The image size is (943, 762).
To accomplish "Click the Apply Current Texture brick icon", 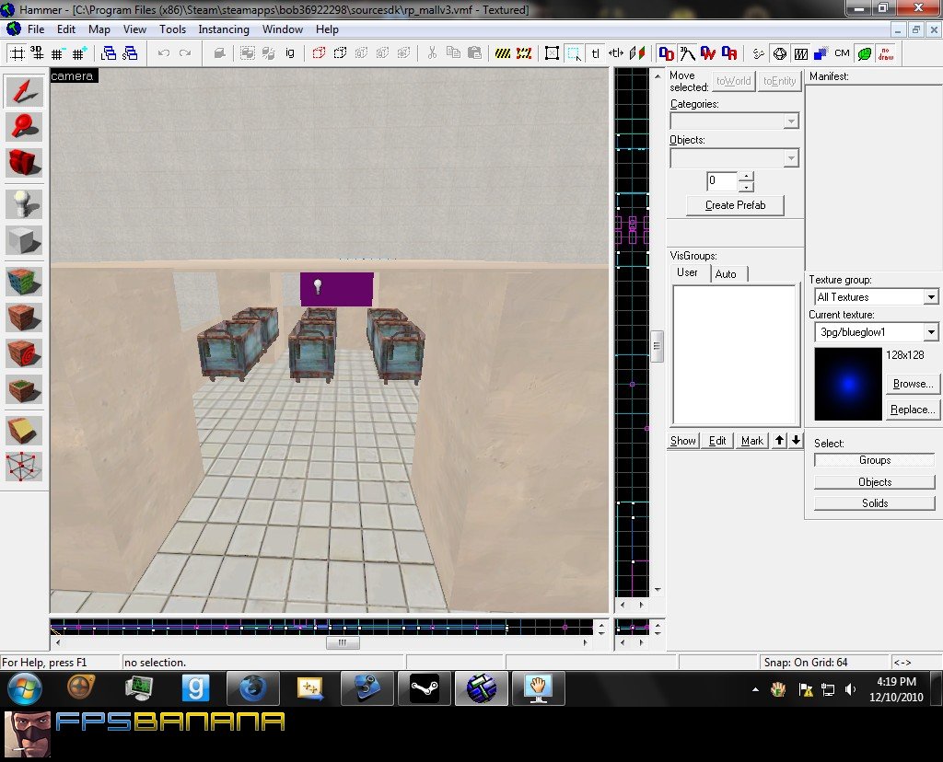I will click(x=24, y=317).
